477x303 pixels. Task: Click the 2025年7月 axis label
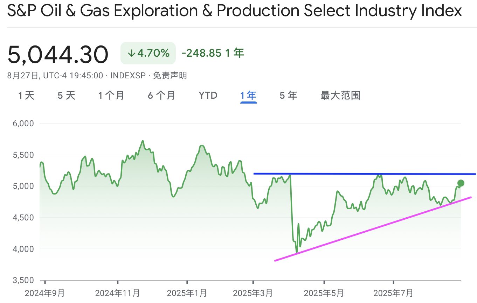pyautogui.click(x=393, y=293)
